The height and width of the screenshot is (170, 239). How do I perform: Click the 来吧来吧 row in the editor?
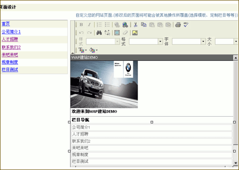pyautogui.click(x=152, y=148)
